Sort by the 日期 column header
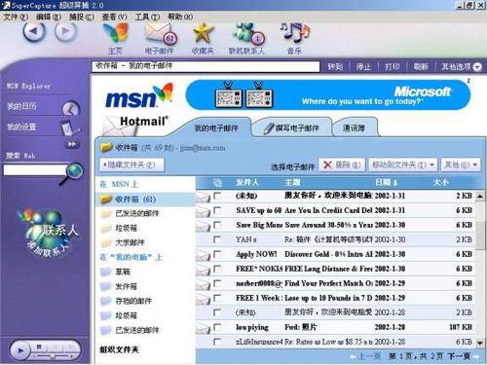Image resolution: width=487 pixels, height=365 pixels. coord(386,183)
